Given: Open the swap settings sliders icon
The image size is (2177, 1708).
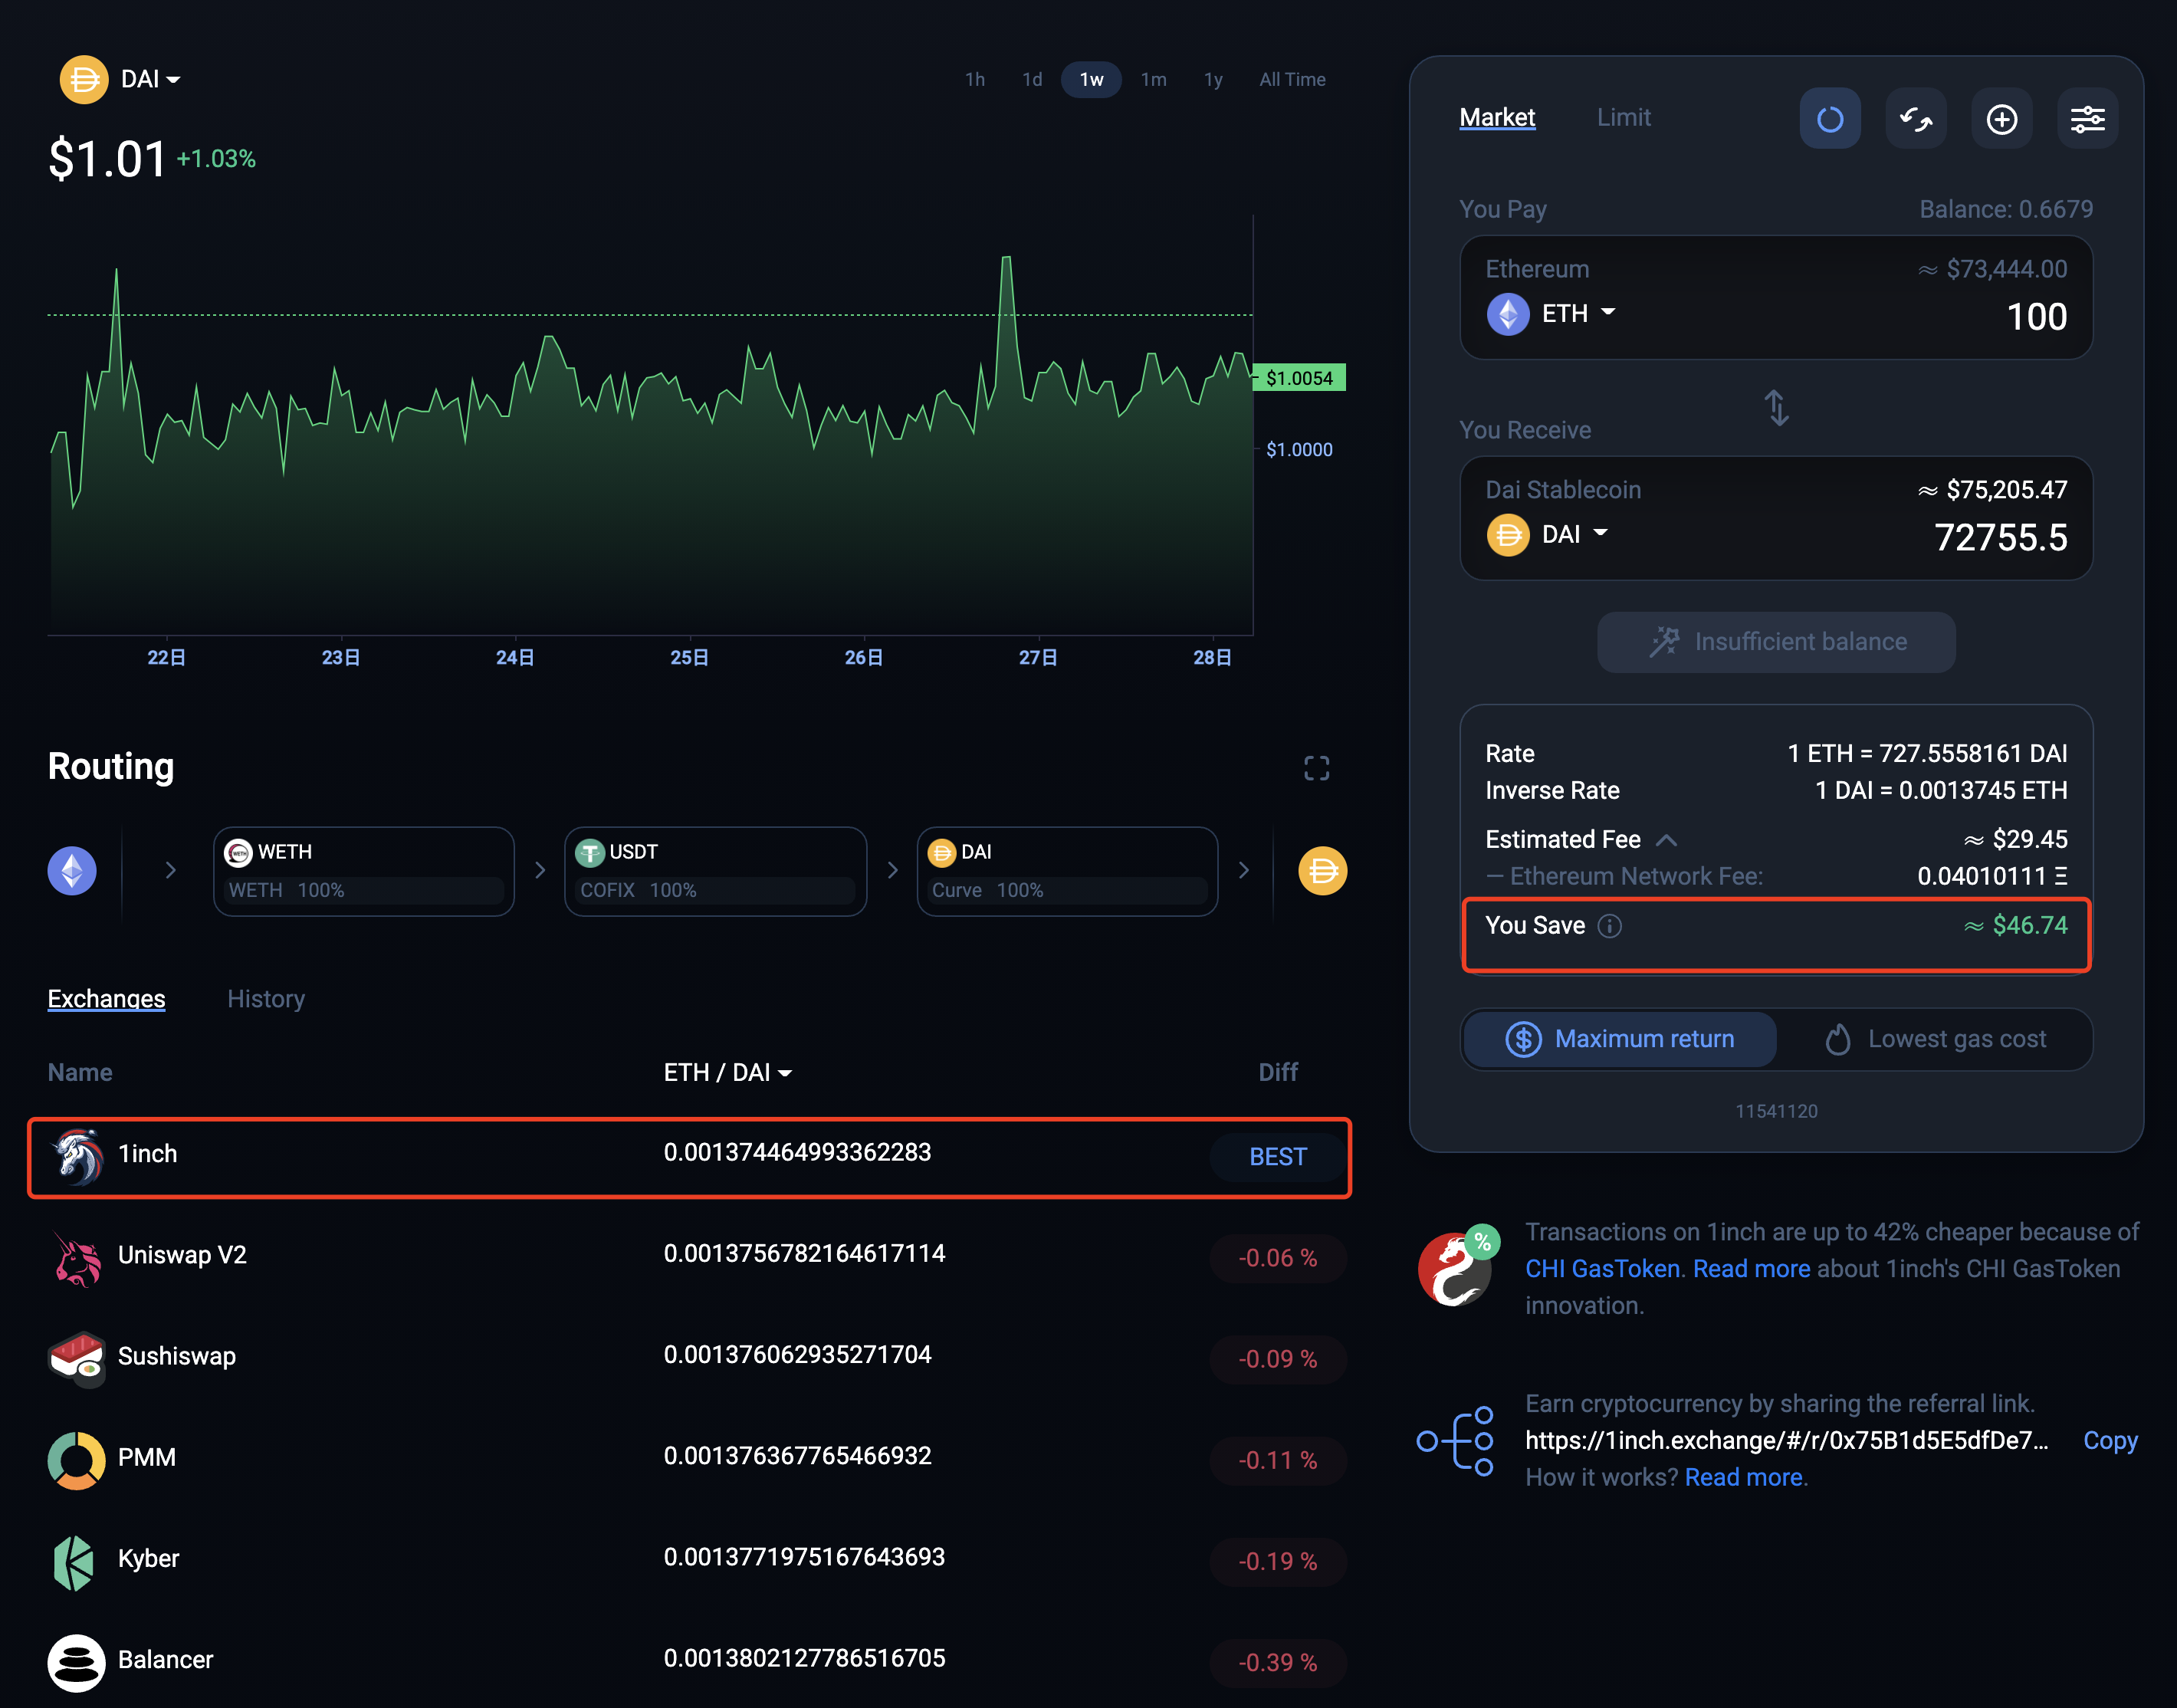Looking at the screenshot, I should (x=2087, y=119).
